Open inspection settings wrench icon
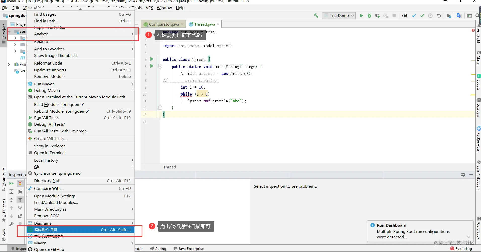 coord(11,224)
